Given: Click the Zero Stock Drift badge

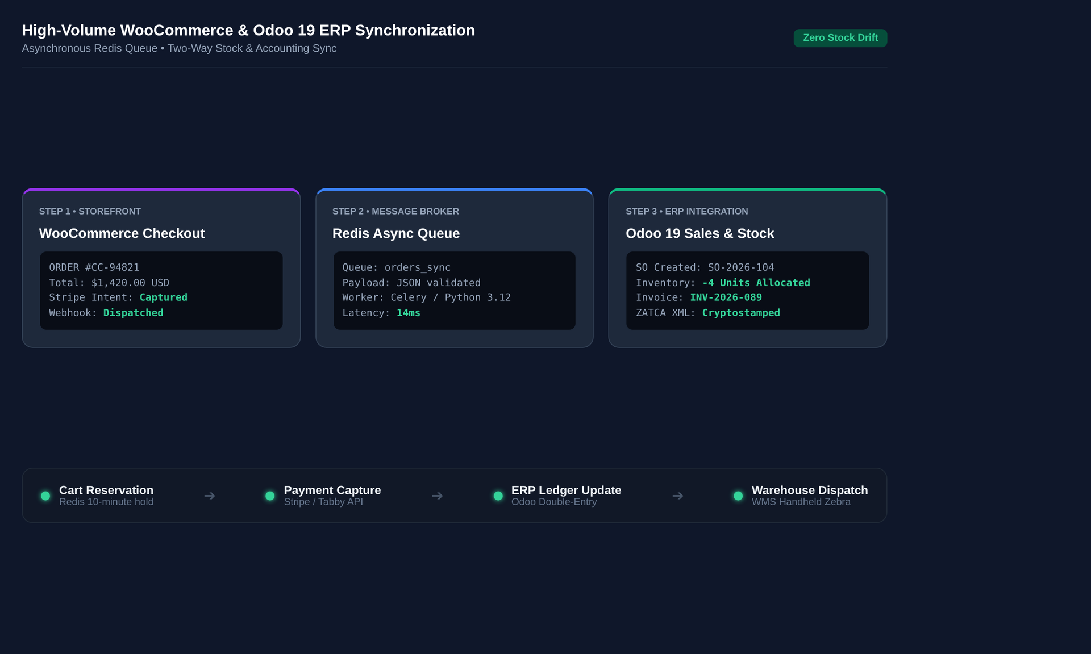Looking at the screenshot, I should 840,38.
